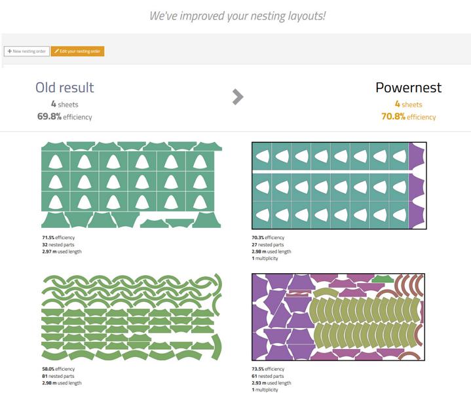The image size is (471, 393).
Task: Click the pencil icon on the Edit button
Action: point(56,51)
